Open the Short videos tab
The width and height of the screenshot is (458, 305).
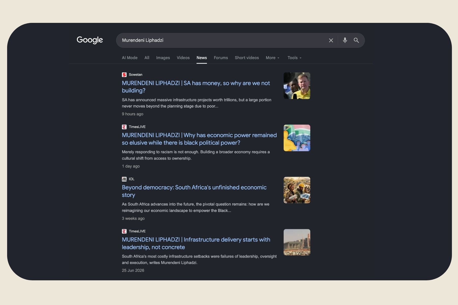click(247, 58)
